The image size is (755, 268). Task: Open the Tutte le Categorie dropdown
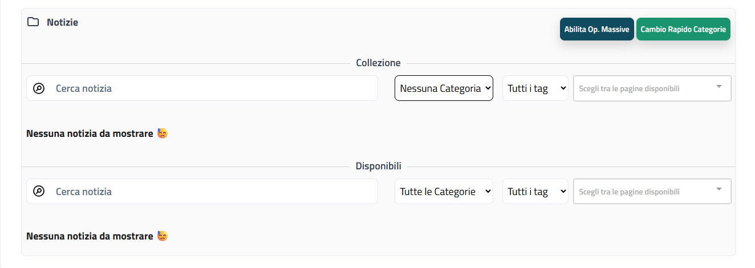(444, 192)
